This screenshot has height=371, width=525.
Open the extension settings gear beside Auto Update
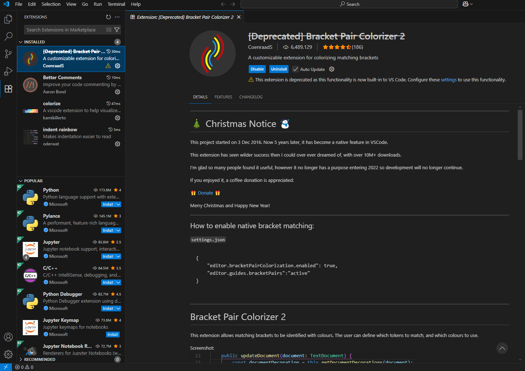332,69
